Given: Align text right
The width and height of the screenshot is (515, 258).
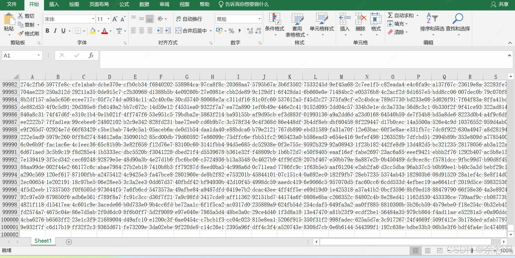Looking at the screenshot, I should pos(150,31).
